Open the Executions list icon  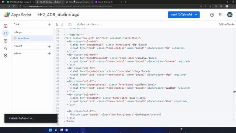(6, 48)
